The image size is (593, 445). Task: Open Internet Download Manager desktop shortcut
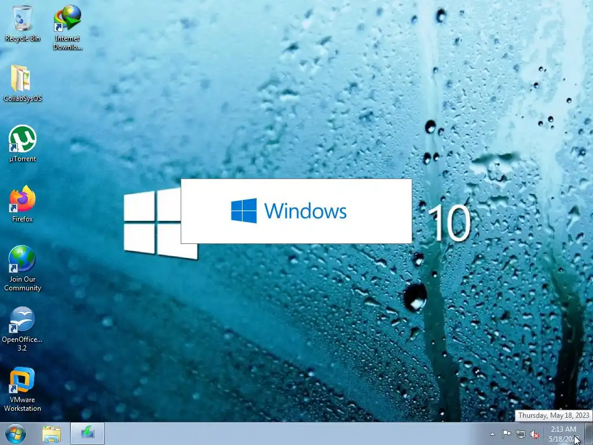67,27
